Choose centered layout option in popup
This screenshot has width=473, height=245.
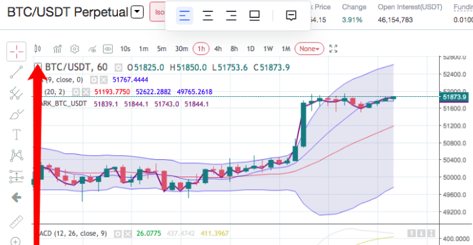coord(208,16)
